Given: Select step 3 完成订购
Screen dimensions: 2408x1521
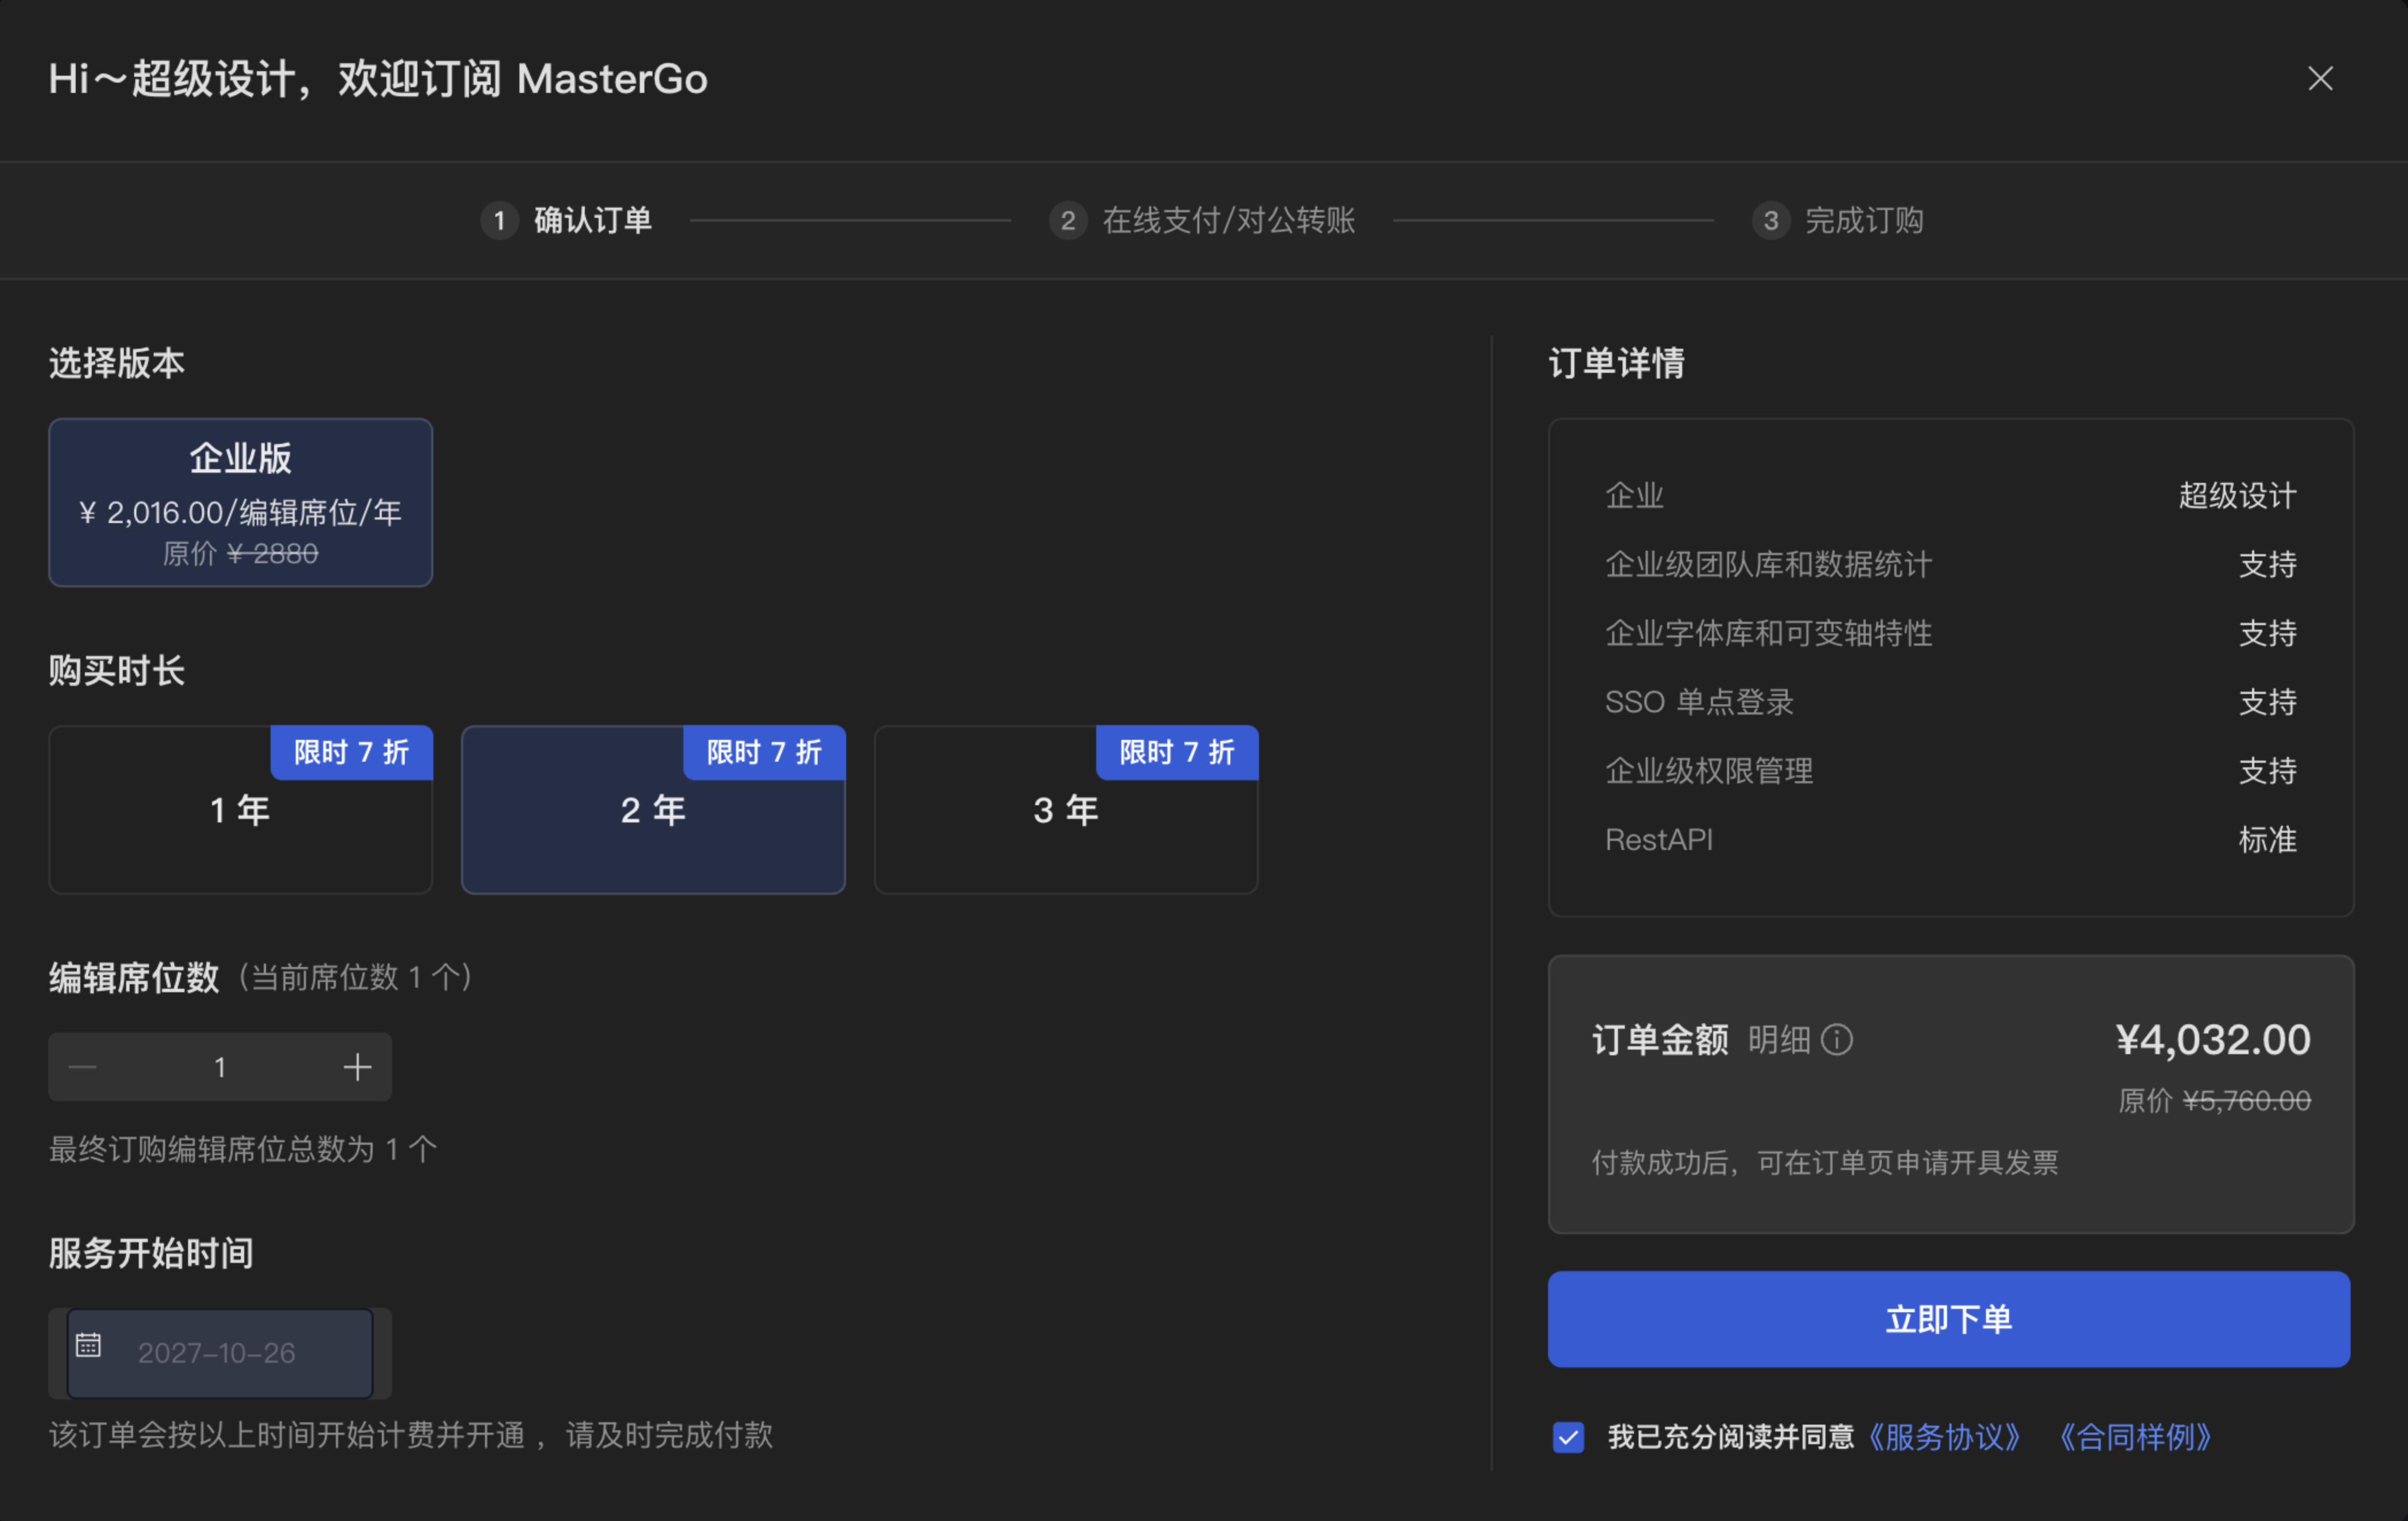Looking at the screenshot, I should (1838, 220).
